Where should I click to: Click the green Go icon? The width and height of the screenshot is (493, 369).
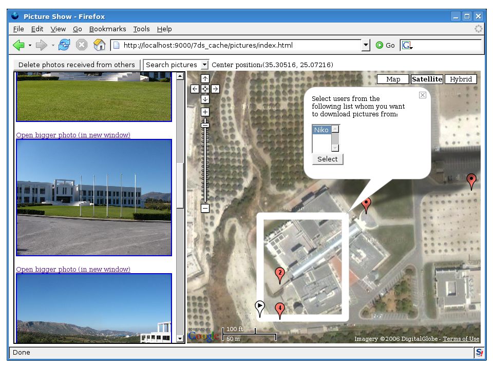tap(380, 45)
